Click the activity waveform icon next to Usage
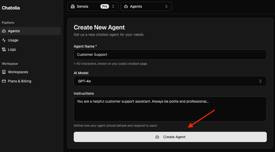 click(x=4, y=40)
